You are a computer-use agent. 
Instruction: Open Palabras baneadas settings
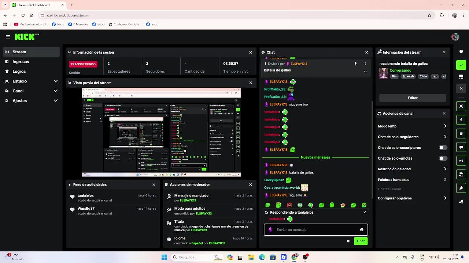[x=412, y=180]
